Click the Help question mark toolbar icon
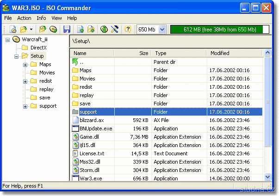This screenshot has height=196, width=279. [x=128, y=30]
